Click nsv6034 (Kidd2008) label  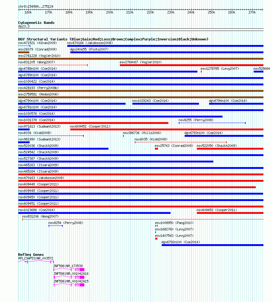[35, 133]
